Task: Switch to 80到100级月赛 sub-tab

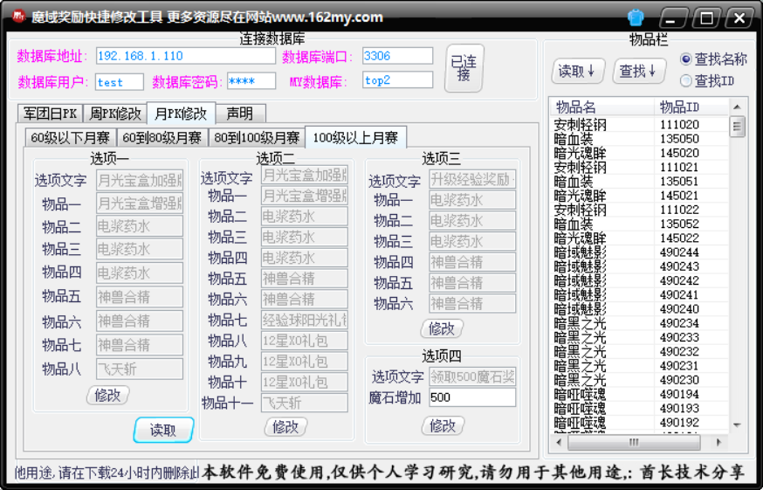Action: [257, 137]
